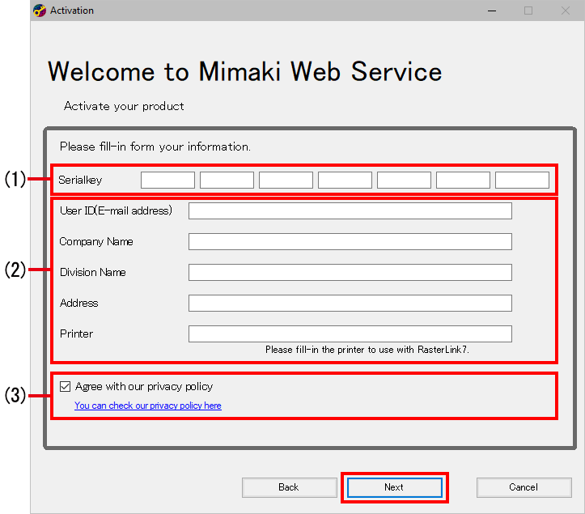Go to previous step with Back
The height and width of the screenshot is (514, 585).
[289, 487]
